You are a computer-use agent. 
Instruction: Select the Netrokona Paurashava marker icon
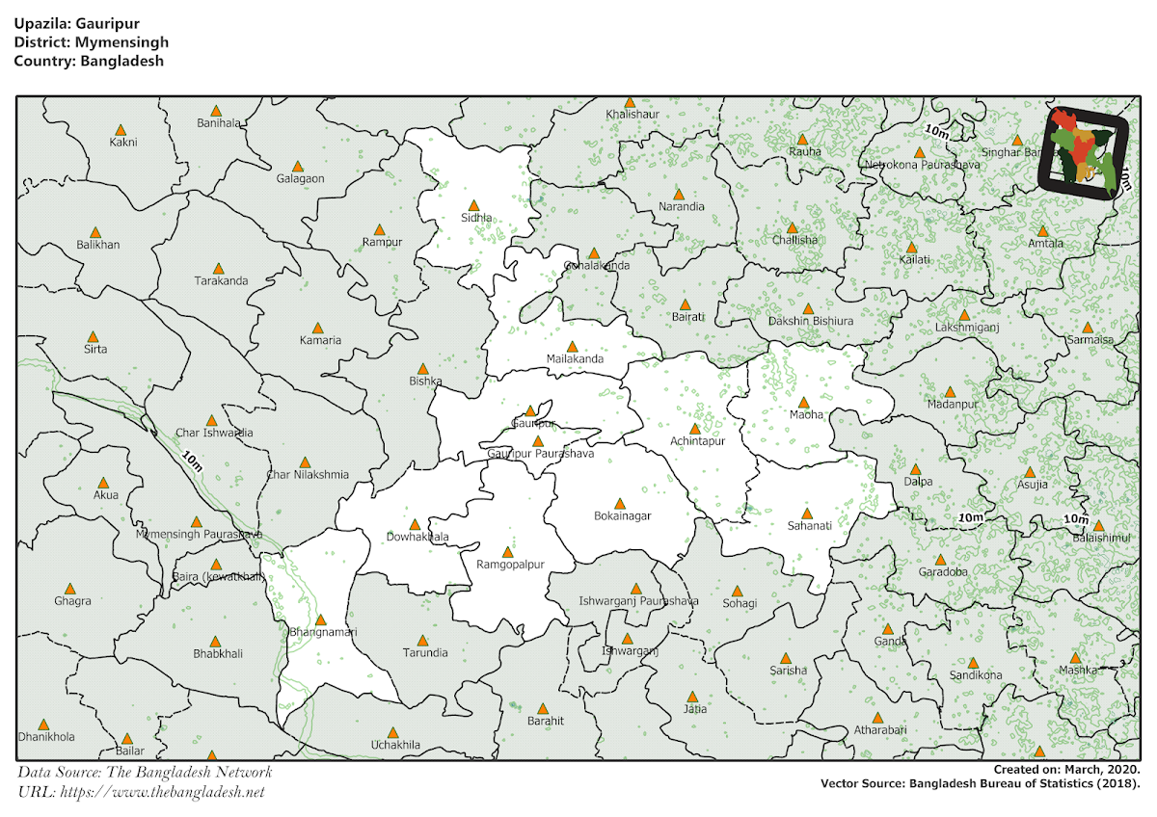click(x=923, y=149)
